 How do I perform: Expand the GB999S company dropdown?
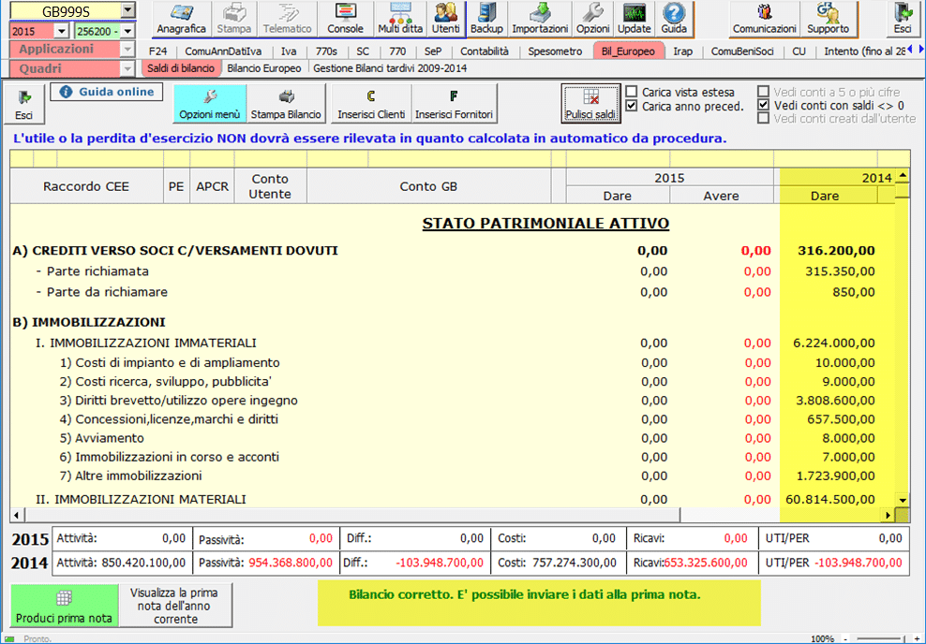(x=128, y=10)
